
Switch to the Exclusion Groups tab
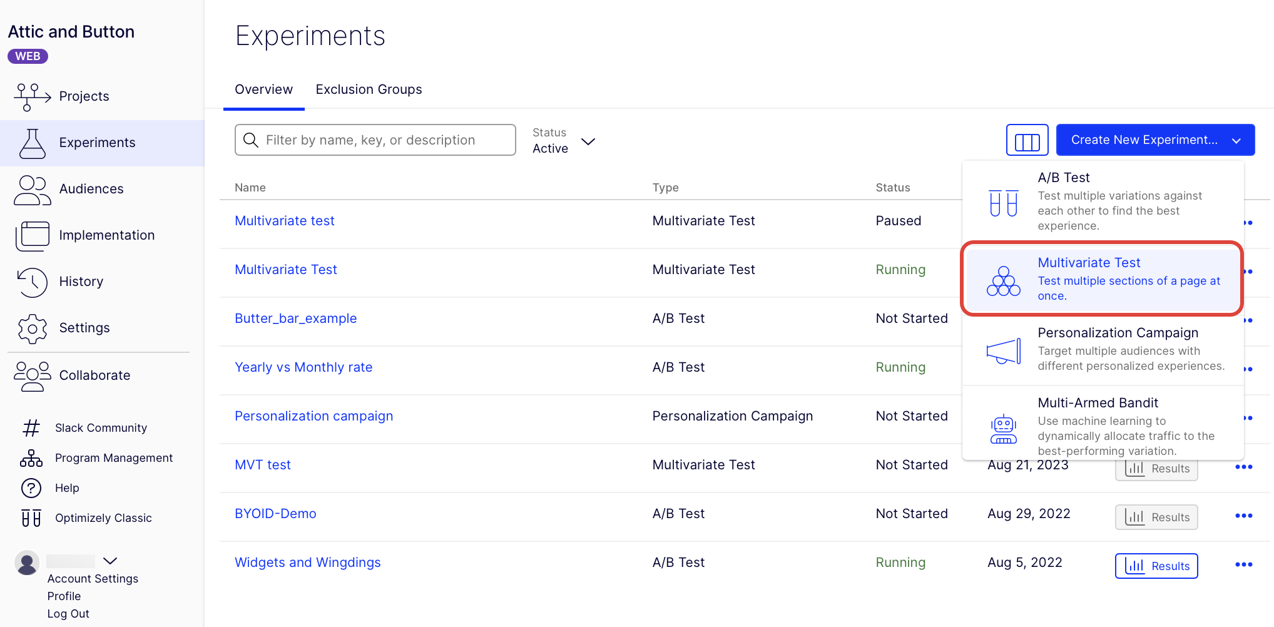369,89
